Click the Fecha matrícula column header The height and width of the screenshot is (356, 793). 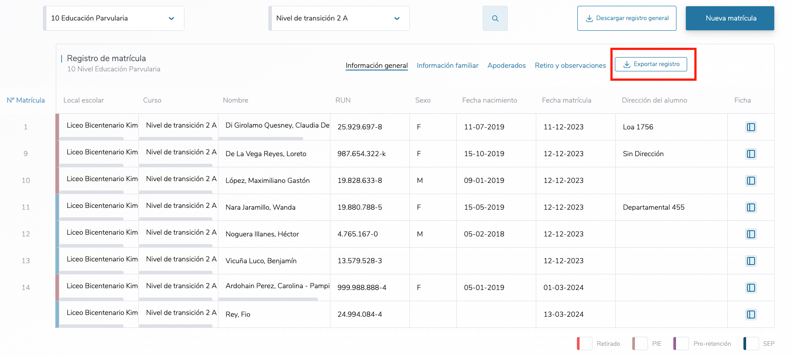coord(567,100)
